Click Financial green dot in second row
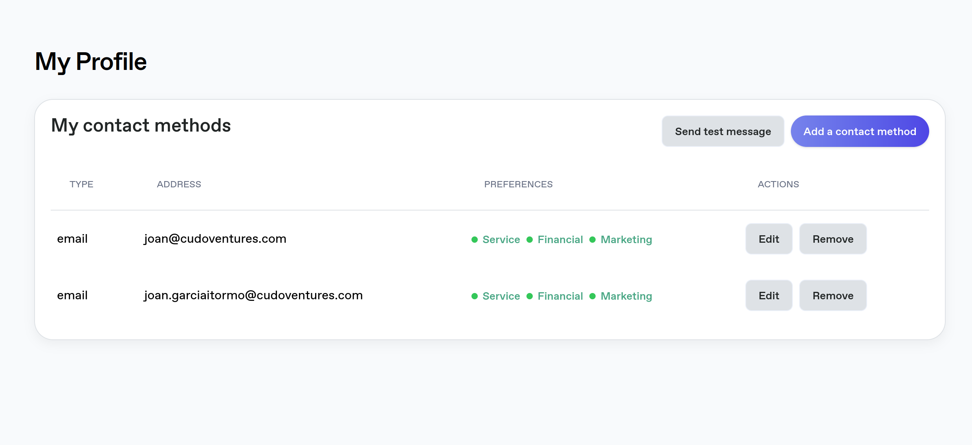Screen dimensions: 972x445 coord(530,296)
